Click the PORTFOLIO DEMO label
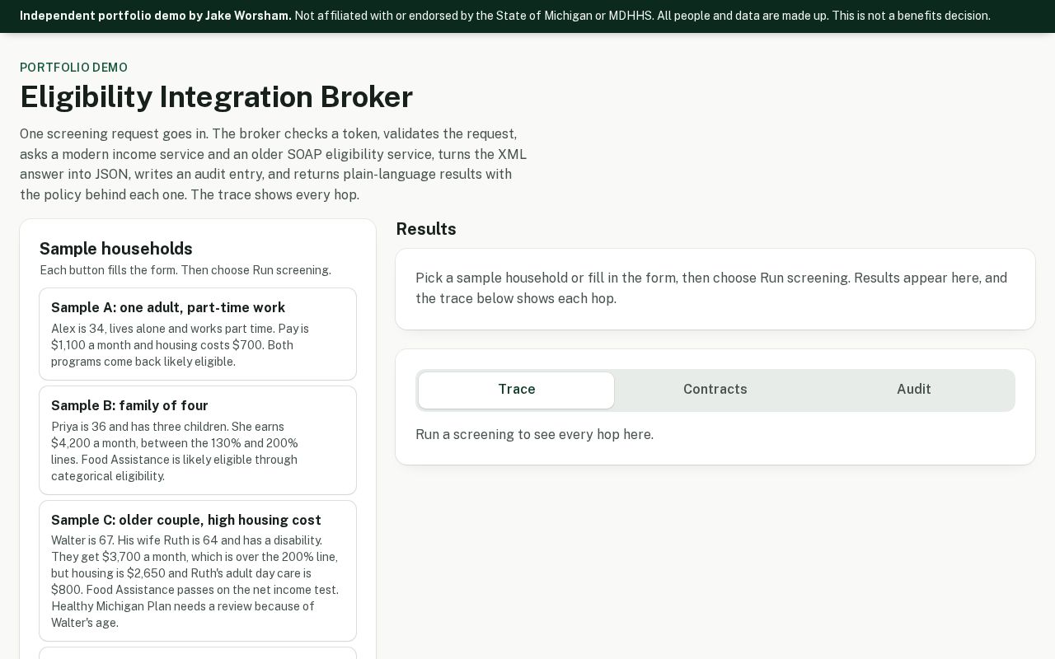The height and width of the screenshot is (659, 1055). (73, 68)
